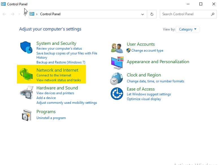The height and width of the screenshot is (165, 218).
Task: Click Connect to the Internet
Action: (x=54, y=75)
